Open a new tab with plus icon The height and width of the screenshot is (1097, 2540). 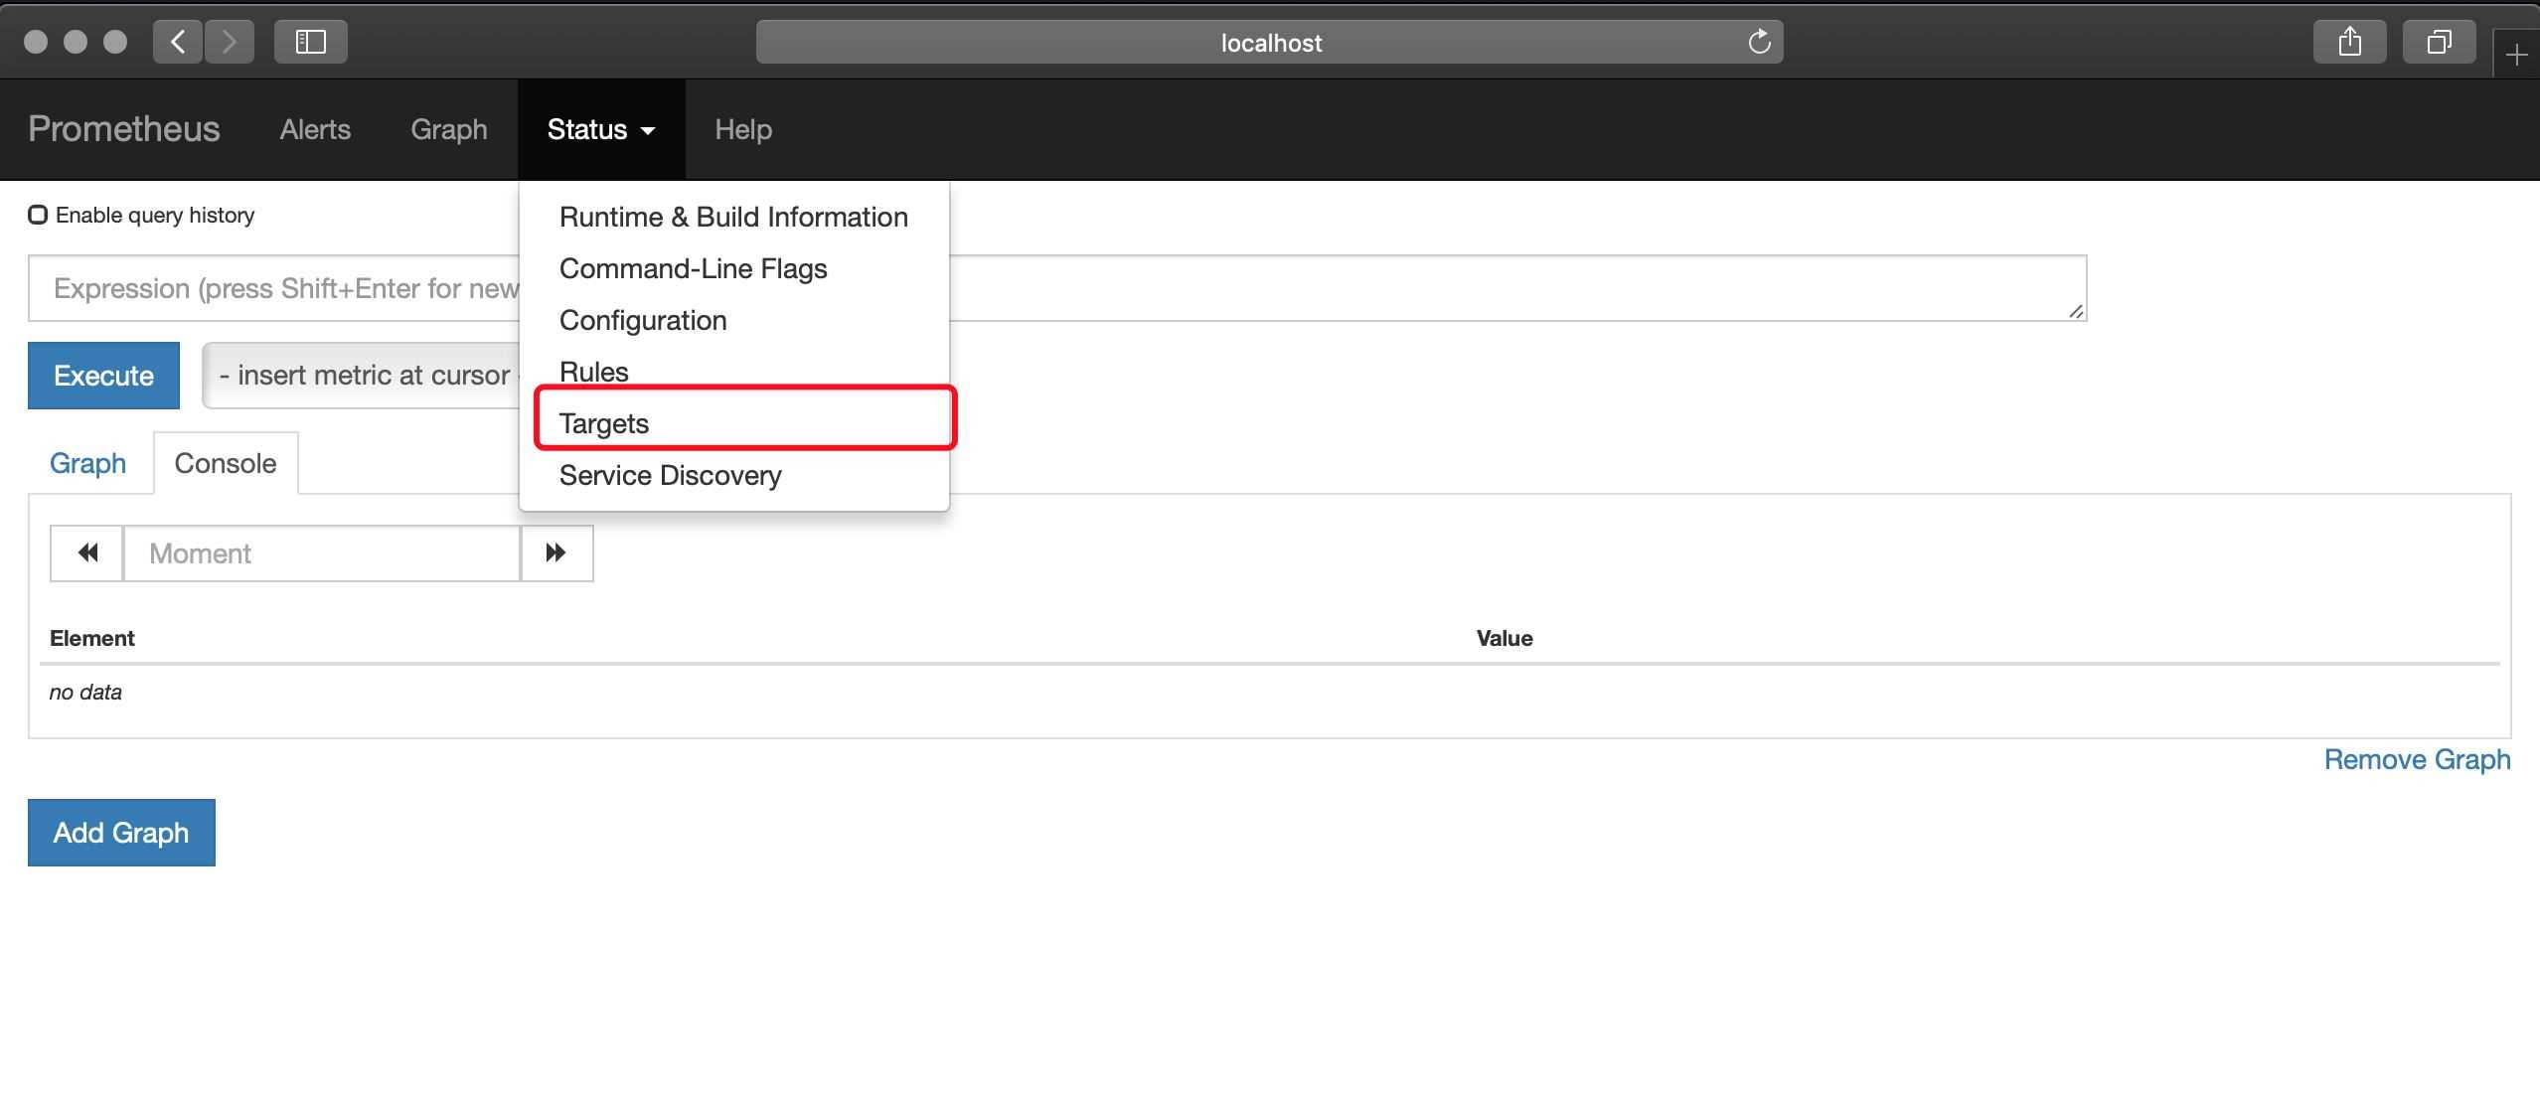tap(2516, 55)
